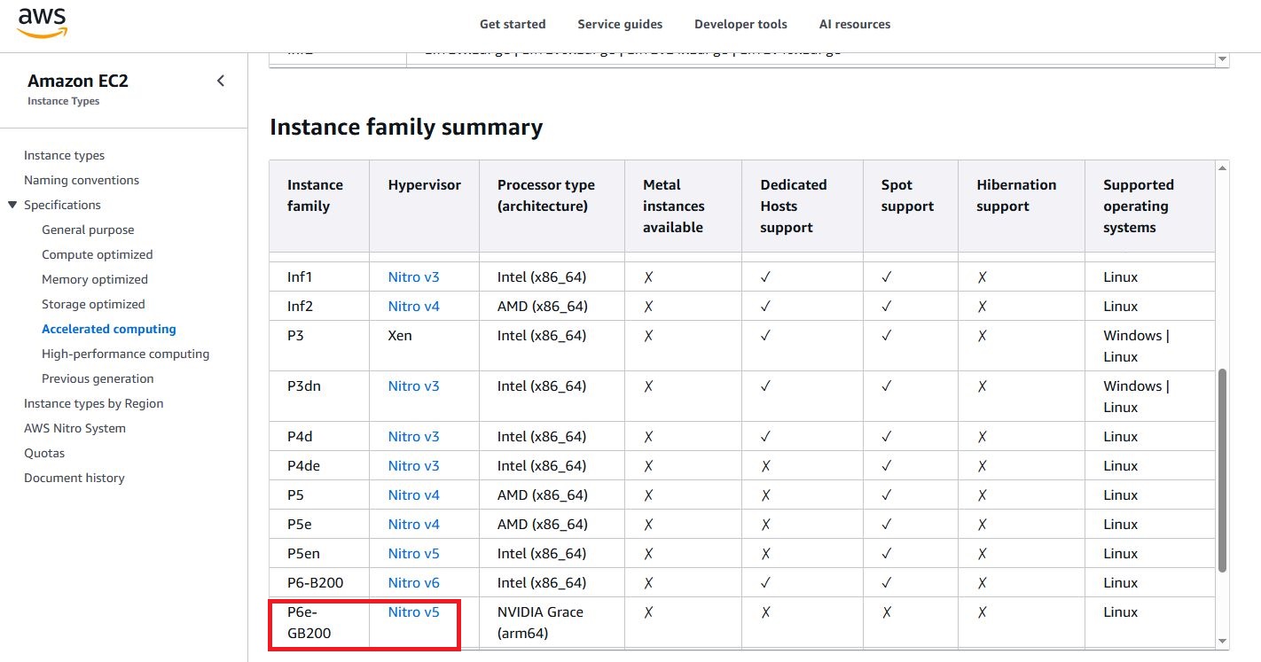Viewport: 1261px width, 662px height.
Task: Open Storage optimized specifications
Action: tap(93, 304)
